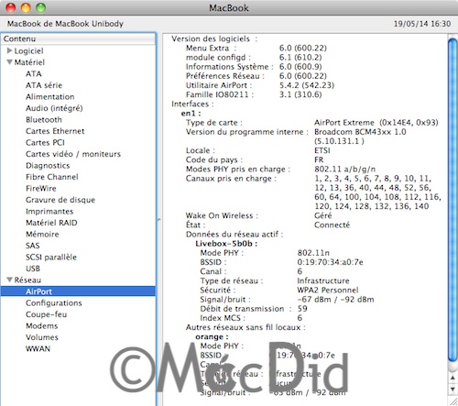Click the green zoom window button

(40, 7)
